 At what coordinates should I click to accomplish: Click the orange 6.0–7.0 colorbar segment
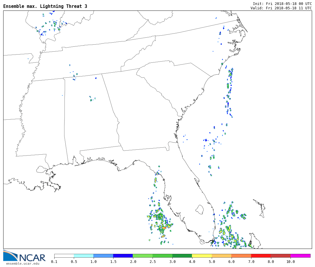point(241,256)
